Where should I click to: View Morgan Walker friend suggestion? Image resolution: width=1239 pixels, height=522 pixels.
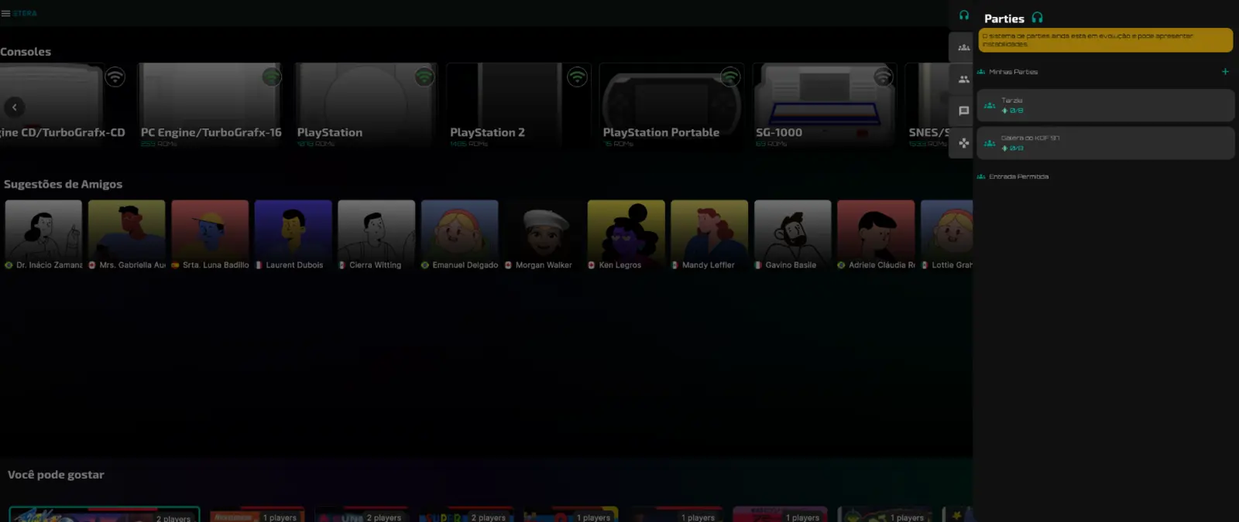click(x=543, y=236)
